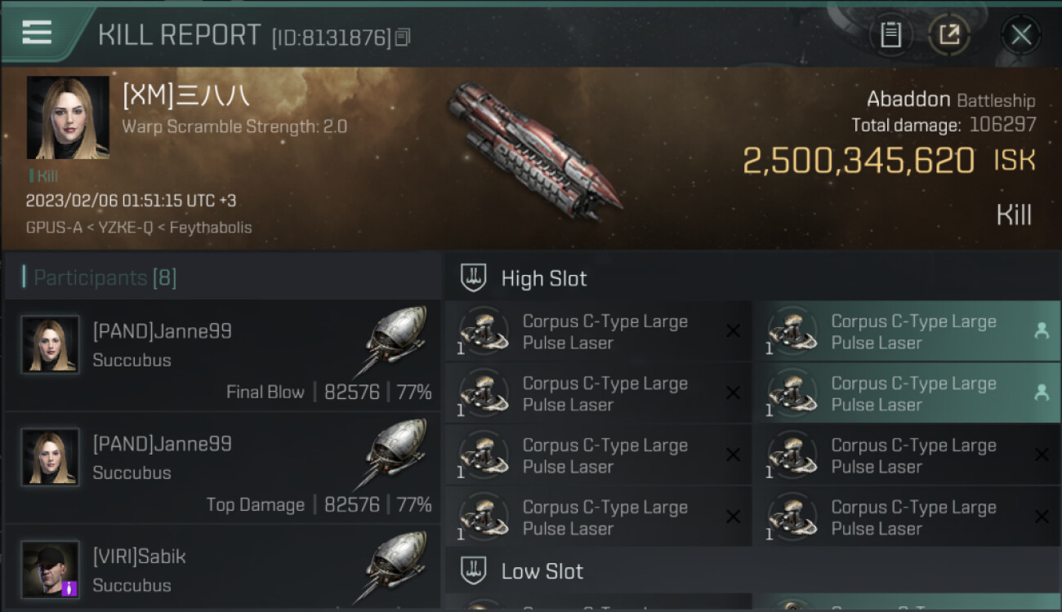Click the Low Slot section icon
The width and height of the screenshot is (1062, 612).
coord(474,571)
